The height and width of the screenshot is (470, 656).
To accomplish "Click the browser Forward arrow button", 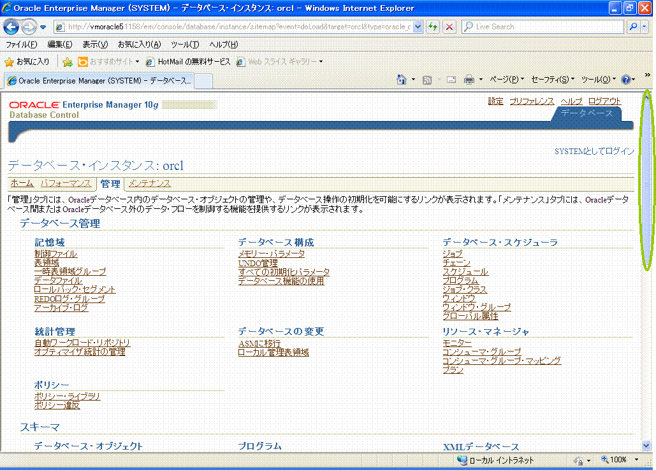I will [29, 27].
